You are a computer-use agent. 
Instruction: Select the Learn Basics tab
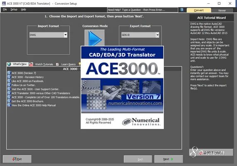tap(68, 64)
